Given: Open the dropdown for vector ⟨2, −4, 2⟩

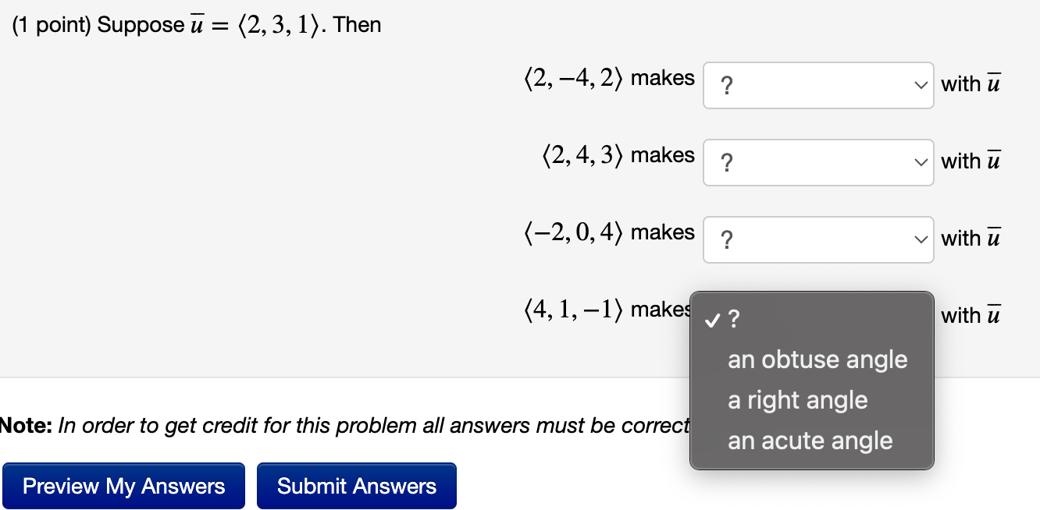Looking at the screenshot, I should [x=817, y=84].
